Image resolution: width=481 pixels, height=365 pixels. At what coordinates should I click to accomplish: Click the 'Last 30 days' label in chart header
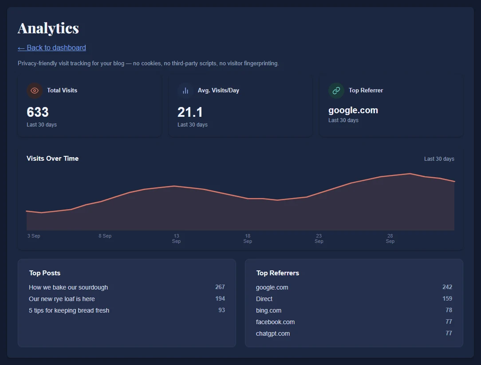pos(439,159)
